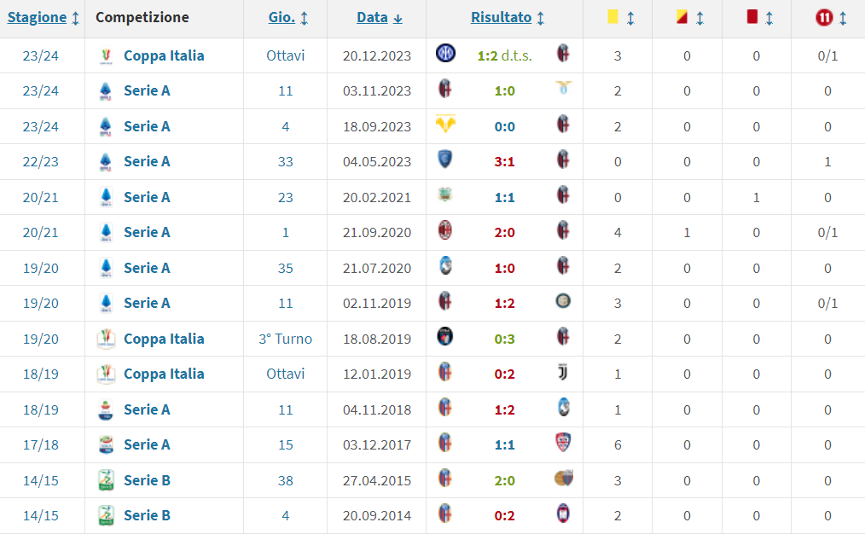The height and width of the screenshot is (534, 865).
Task: Open the 3° Turno round link
Action: [x=285, y=339]
